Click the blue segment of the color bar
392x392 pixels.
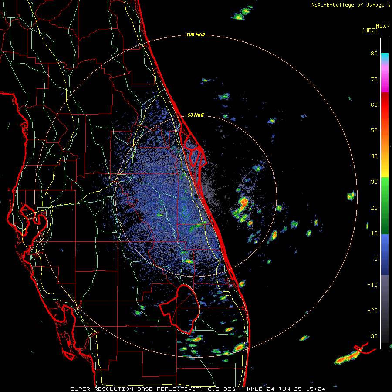point(385,255)
